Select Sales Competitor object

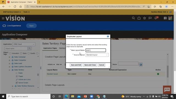tap(20, 60)
